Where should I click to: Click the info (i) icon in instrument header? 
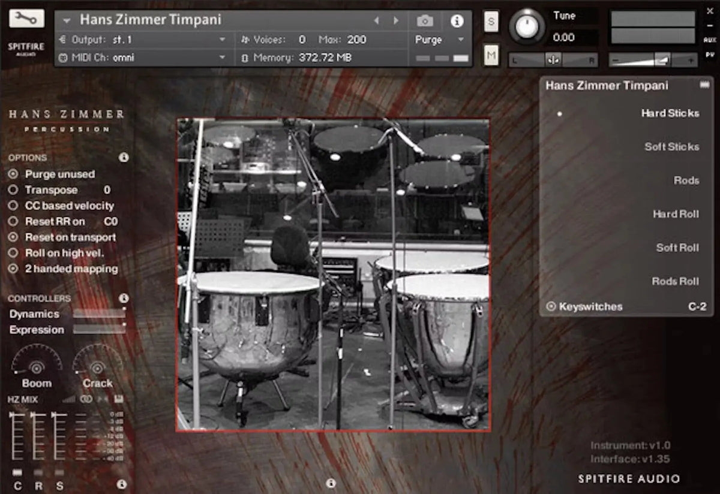pyautogui.click(x=458, y=21)
